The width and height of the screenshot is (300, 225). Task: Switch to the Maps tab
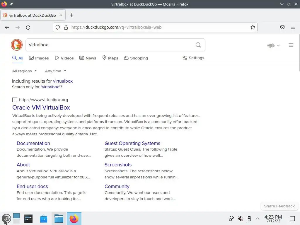[x=110, y=58]
